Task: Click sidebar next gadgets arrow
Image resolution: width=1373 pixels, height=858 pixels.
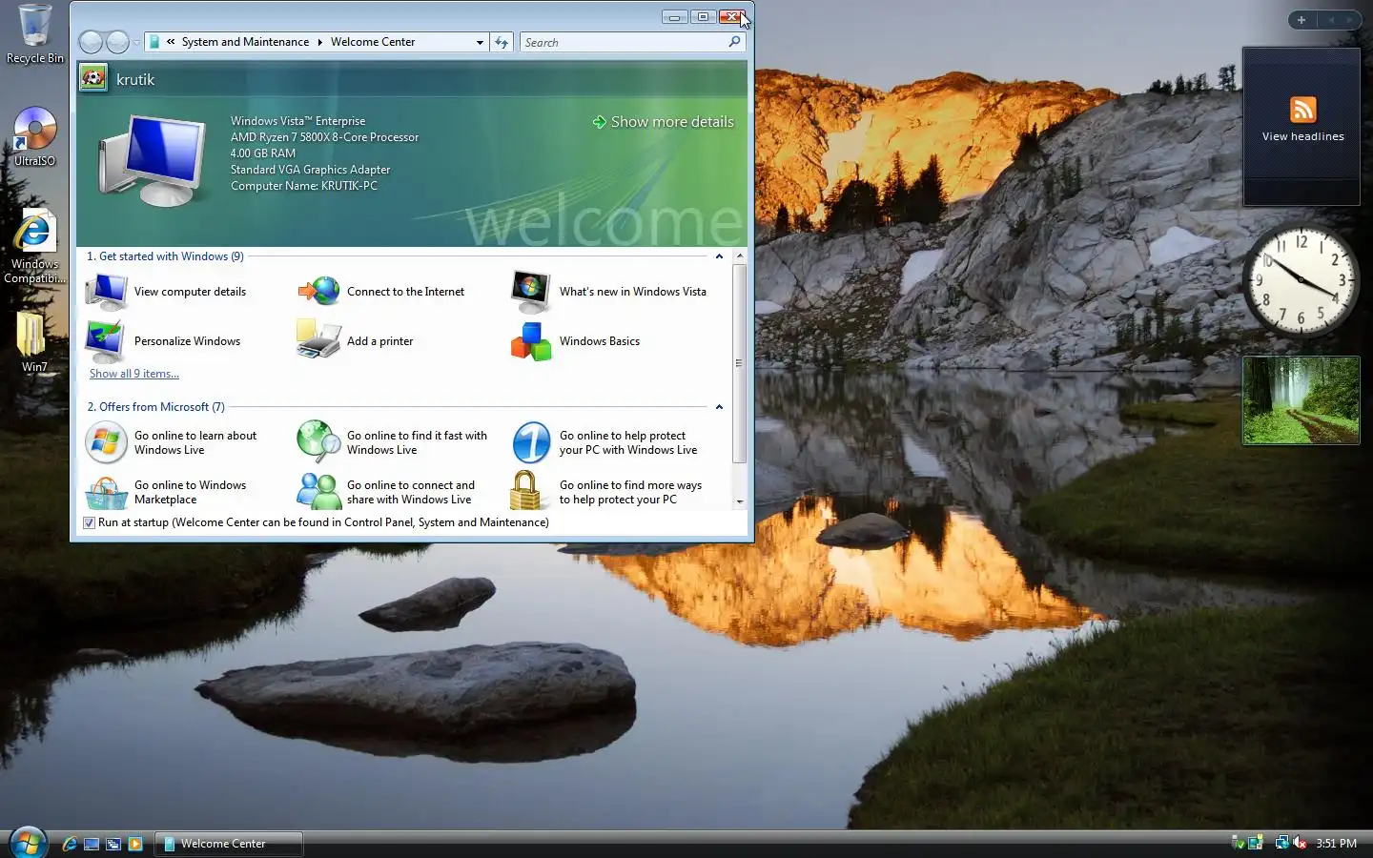Action: 1348,20
